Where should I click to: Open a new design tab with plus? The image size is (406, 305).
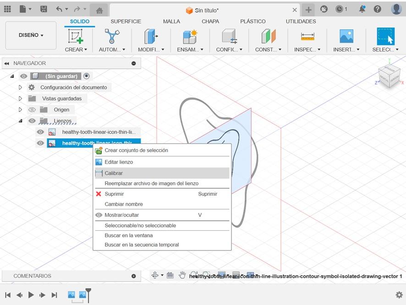[x=308, y=10]
